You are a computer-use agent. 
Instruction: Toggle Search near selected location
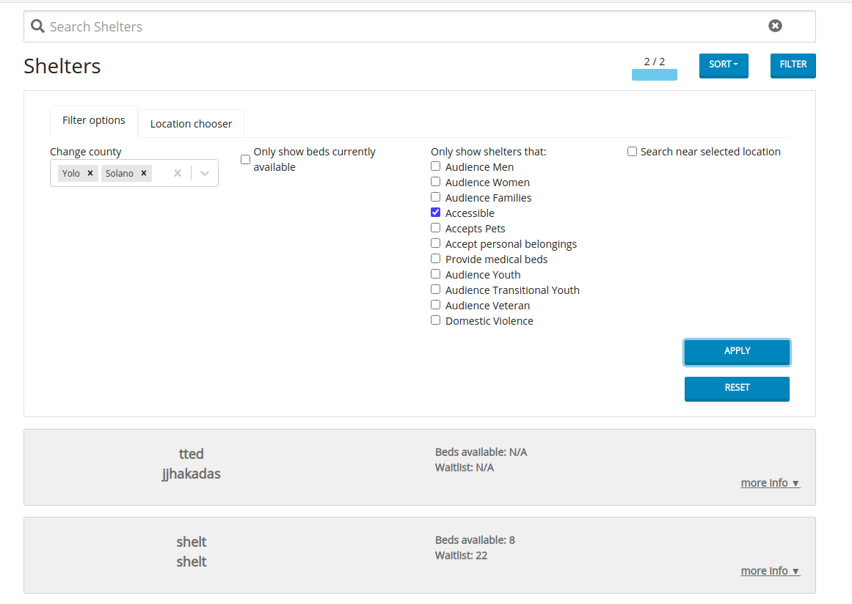click(x=632, y=151)
